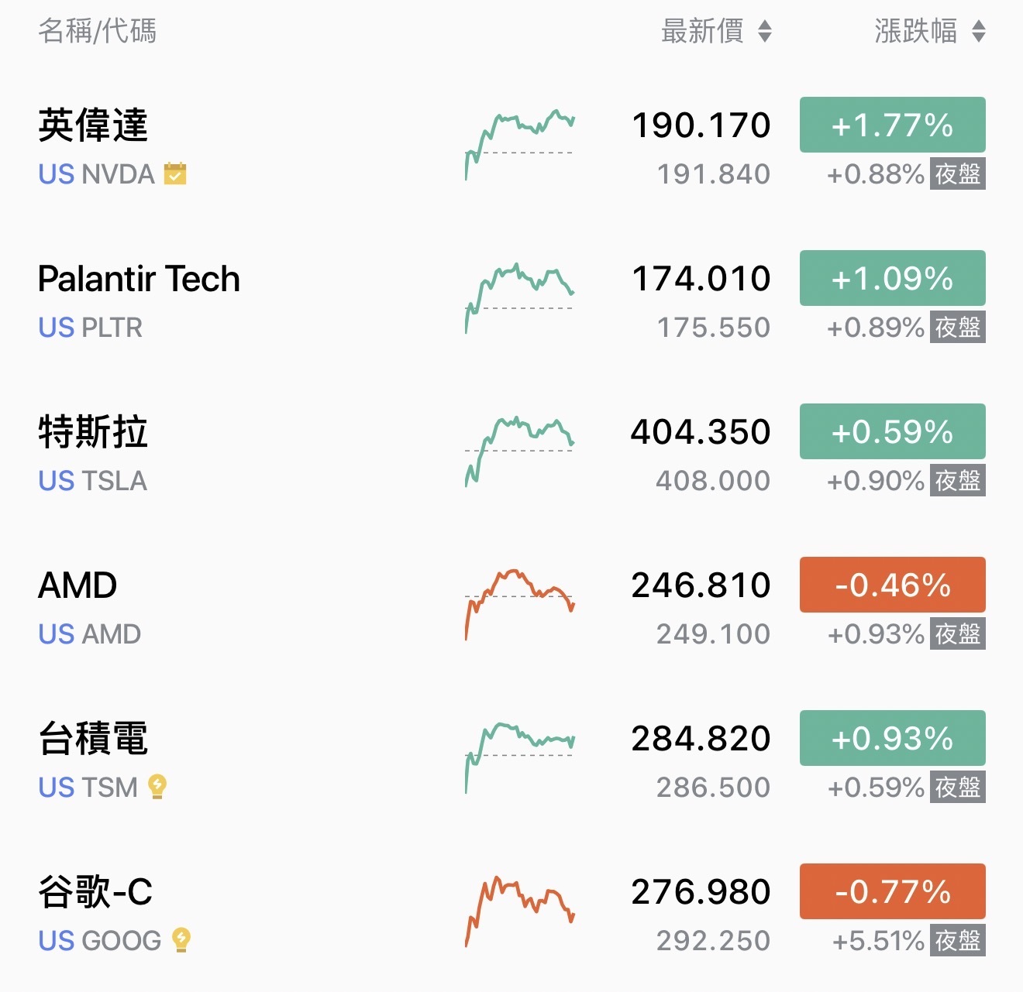Open the 谷歌-C sparkline chart
Screen dimensions: 1023x992
519,911
